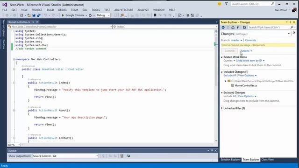Screen dimensions: 299x168
Task: Click the Connect plug icon in Team Explorer
Action: tap(238, 28)
